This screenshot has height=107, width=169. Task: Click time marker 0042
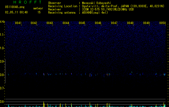(x=34, y=23)
